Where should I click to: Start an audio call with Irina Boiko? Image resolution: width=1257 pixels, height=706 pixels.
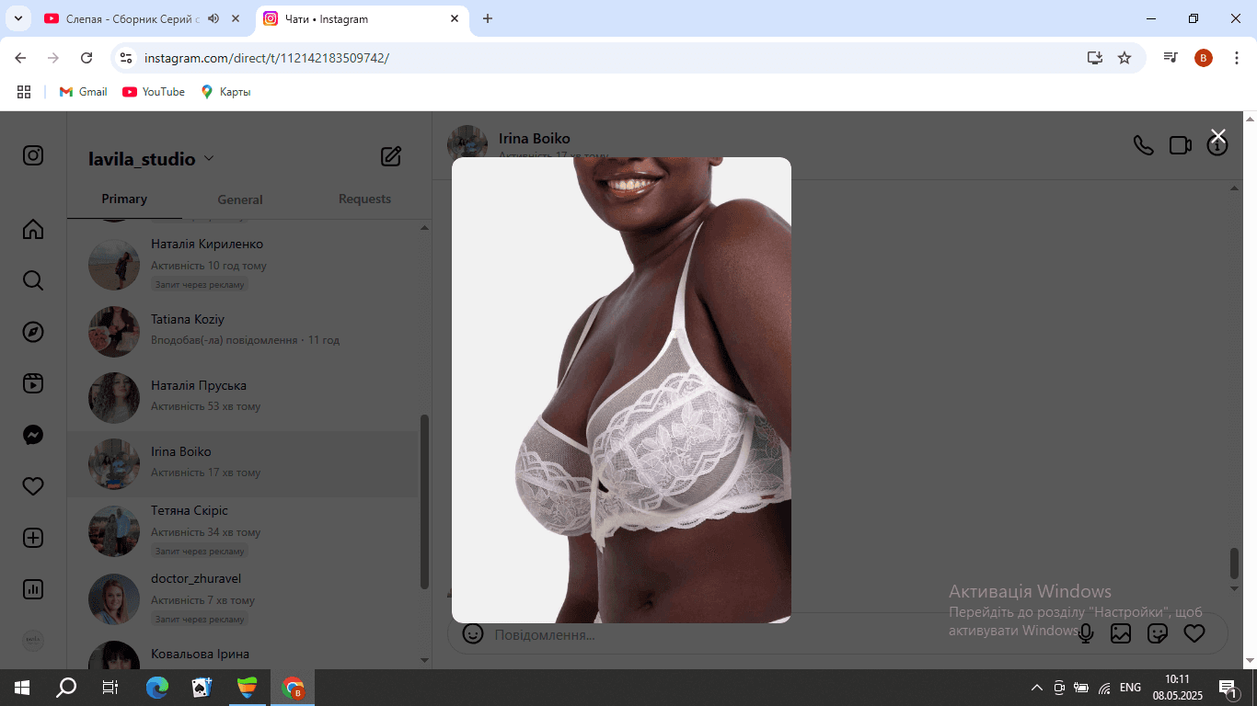(1143, 145)
